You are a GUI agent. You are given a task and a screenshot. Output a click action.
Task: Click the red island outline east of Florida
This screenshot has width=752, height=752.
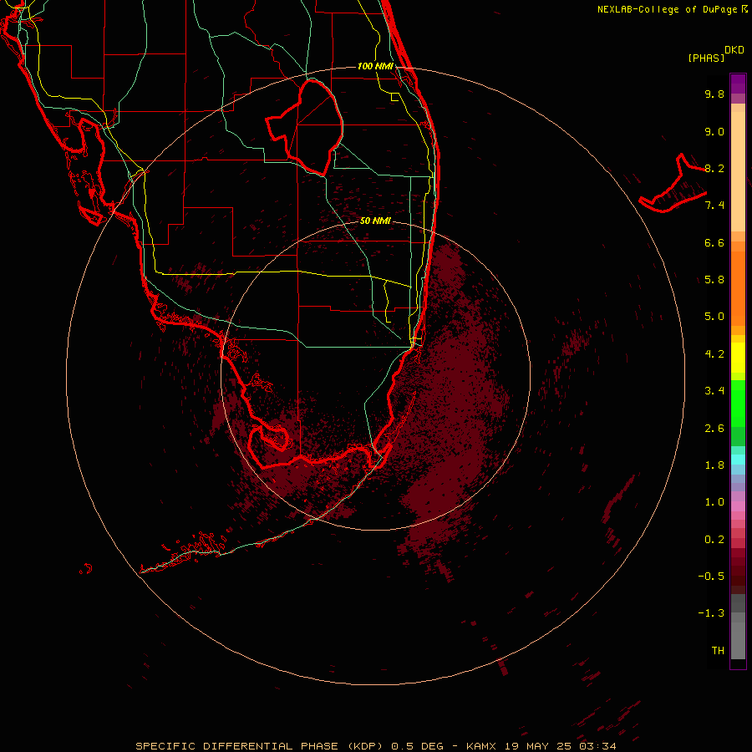[673, 183]
